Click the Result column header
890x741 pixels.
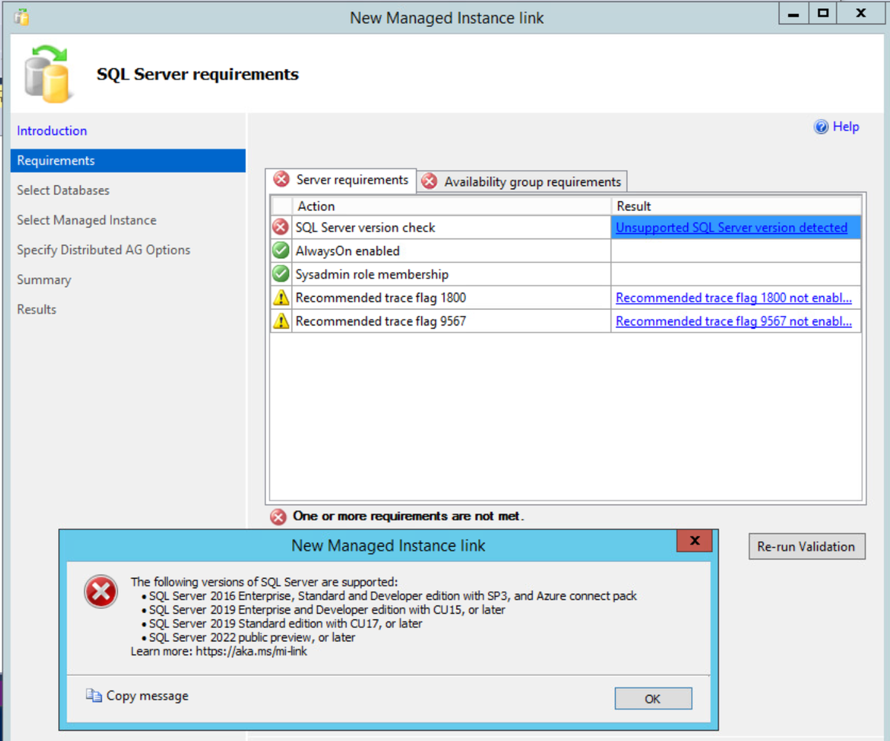(x=736, y=206)
